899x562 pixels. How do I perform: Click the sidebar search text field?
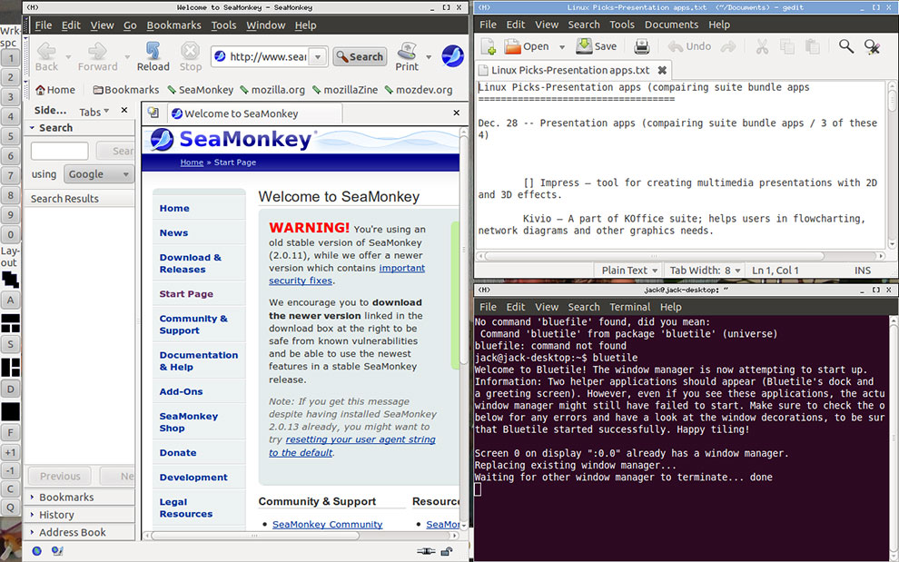click(x=60, y=151)
